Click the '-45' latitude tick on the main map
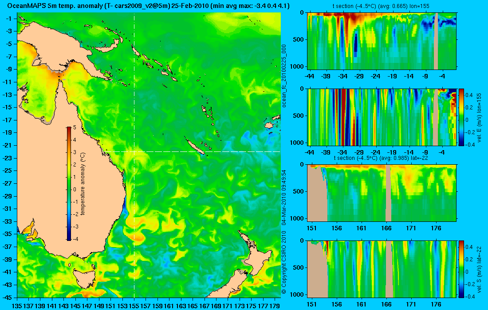 [x=7, y=297]
